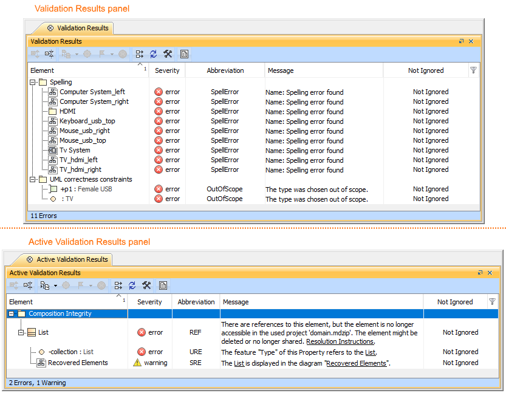The width and height of the screenshot is (506, 393).
Task: Collapse the Spelling group in the tree
Action: pyautogui.click(x=33, y=82)
